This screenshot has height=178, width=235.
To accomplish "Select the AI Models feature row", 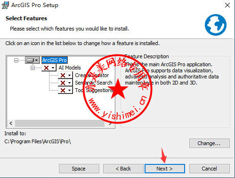I will coord(70,68).
